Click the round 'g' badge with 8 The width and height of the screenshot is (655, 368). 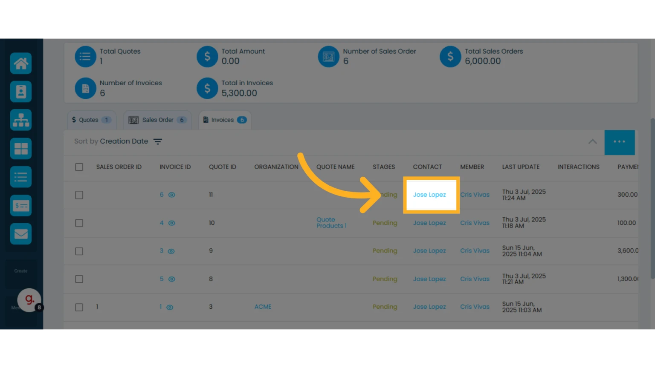coord(29,300)
